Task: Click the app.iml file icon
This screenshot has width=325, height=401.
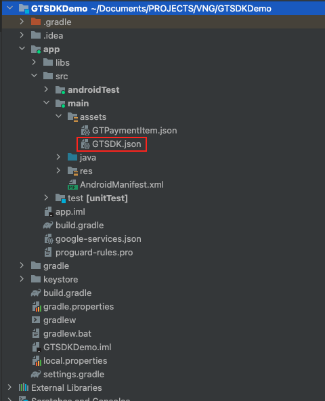Action: [x=49, y=212]
